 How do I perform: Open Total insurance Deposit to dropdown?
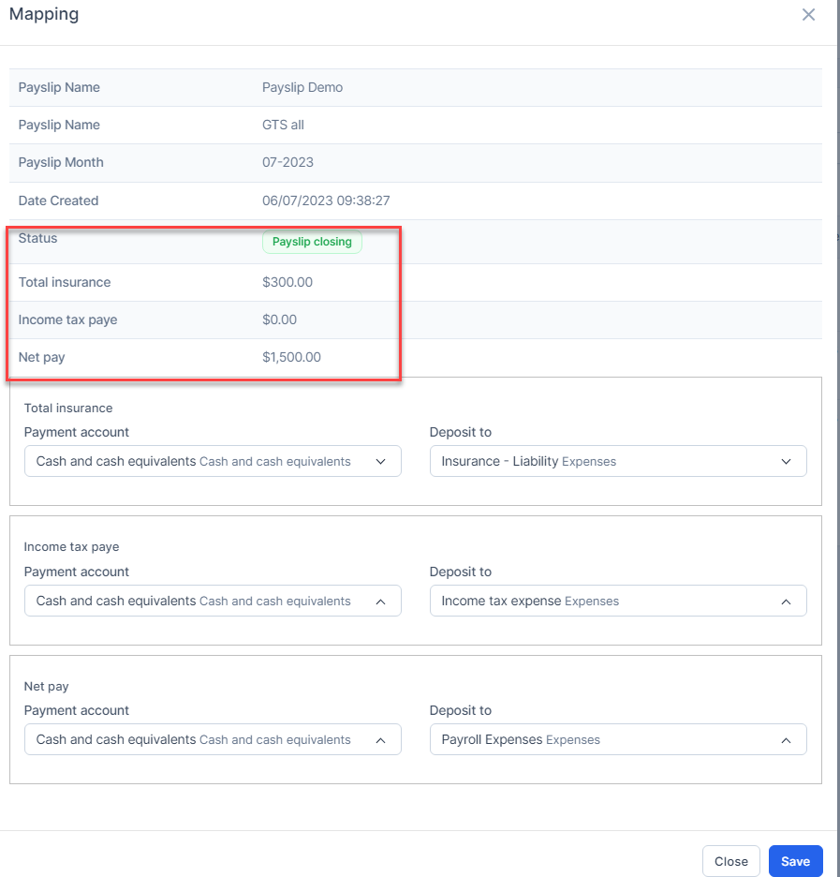(618, 461)
